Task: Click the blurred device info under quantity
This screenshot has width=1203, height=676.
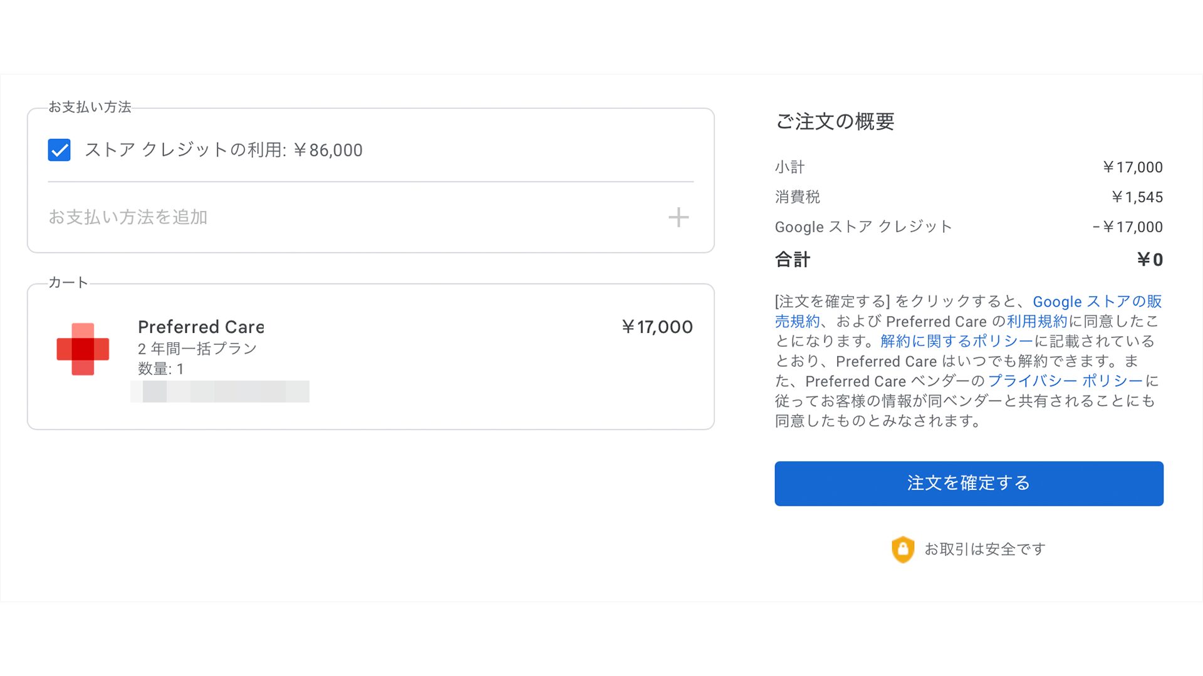Action: [220, 391]
